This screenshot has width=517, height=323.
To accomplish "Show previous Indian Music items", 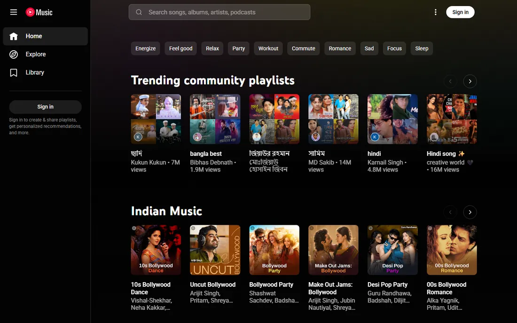I will click(450, 212).
